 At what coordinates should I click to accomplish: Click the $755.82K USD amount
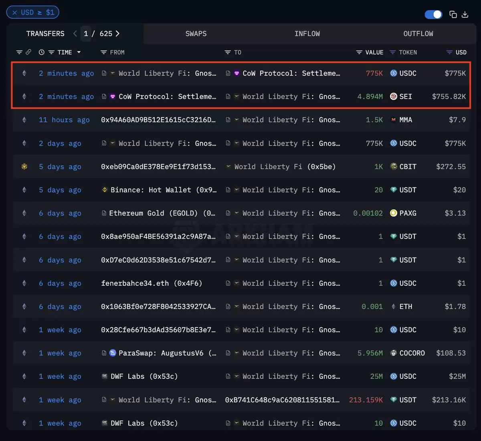(449, 96)
